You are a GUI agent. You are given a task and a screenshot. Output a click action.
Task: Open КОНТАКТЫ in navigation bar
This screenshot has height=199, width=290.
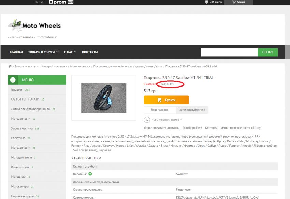[90, 52]
